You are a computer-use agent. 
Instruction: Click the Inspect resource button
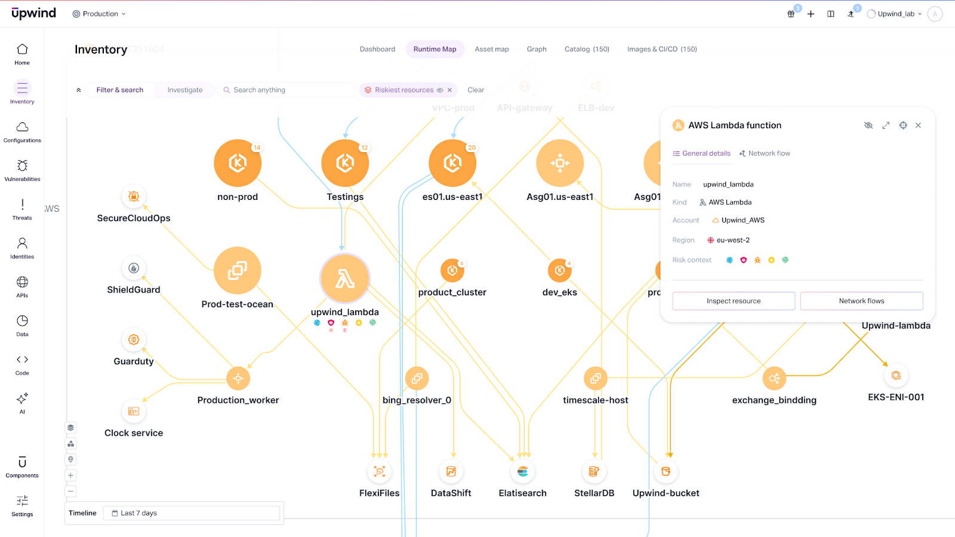pos(734,301)
